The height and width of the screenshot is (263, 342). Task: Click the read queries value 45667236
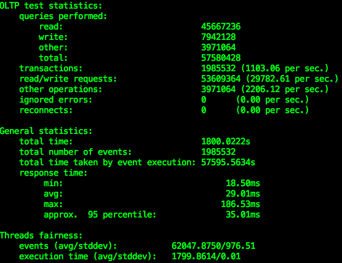221,26
